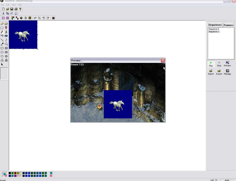Rotate clockwise with the right rotate icon

(x=48, y=18)
